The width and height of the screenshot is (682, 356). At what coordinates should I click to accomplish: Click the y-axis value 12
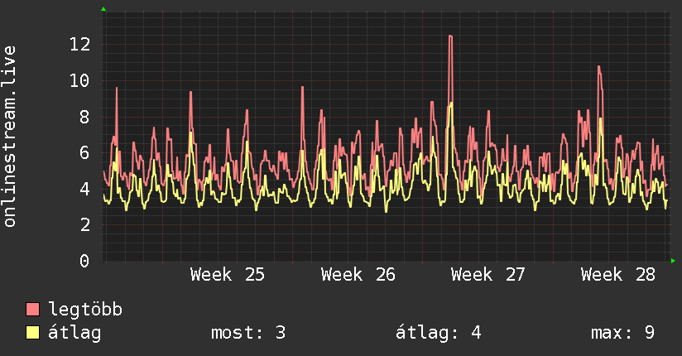tap(80, 44)
